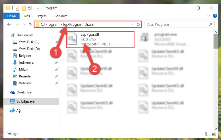The width and height of the screenshot is (221, 140).
Task: Open the recent locations dropdown arrow
Action: (x=24, y=24)
